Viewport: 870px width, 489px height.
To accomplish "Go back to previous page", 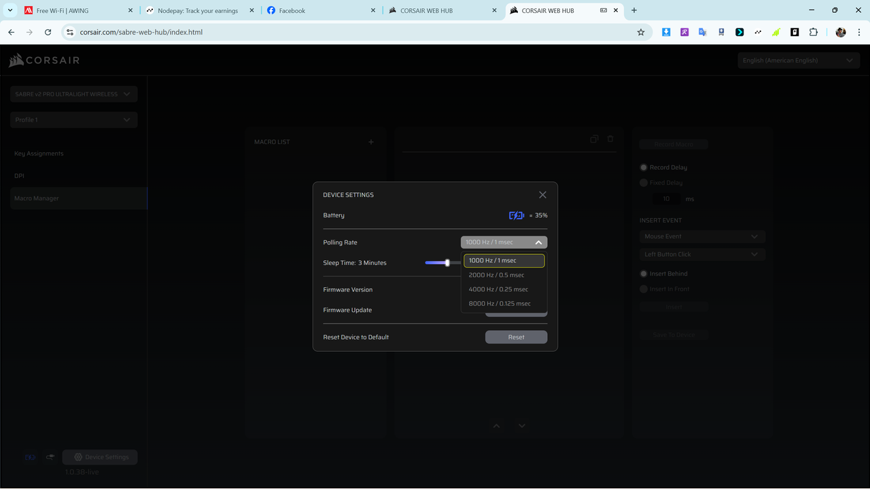I will click(x=11, y=32).
